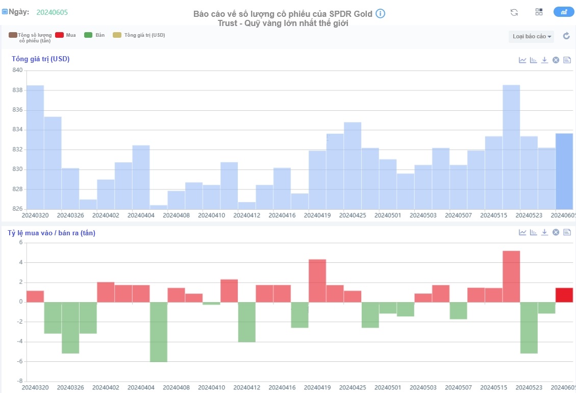The width and height of the screenshot is (576, 393).
Task: Click the reload arrow beside Loại báo cáo
Action: coord(566,36)
